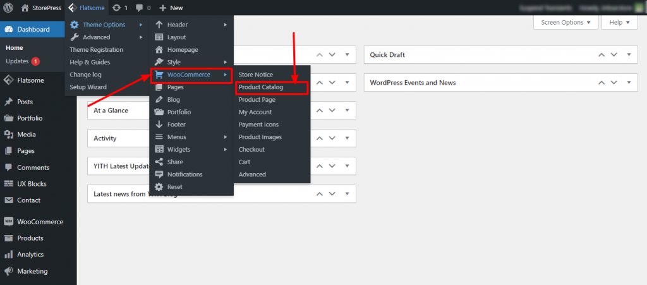The width and height of the screenshot is (647, 285).
Task: Toggle the Activity panel triangle
Action: (x=347, y=138)
